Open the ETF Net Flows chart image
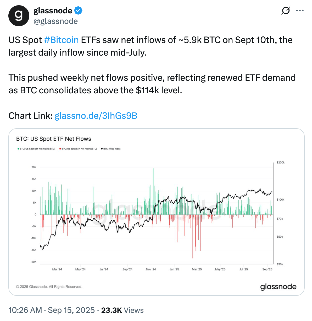Viewport: 312px width, 321px height. [156, 212]
